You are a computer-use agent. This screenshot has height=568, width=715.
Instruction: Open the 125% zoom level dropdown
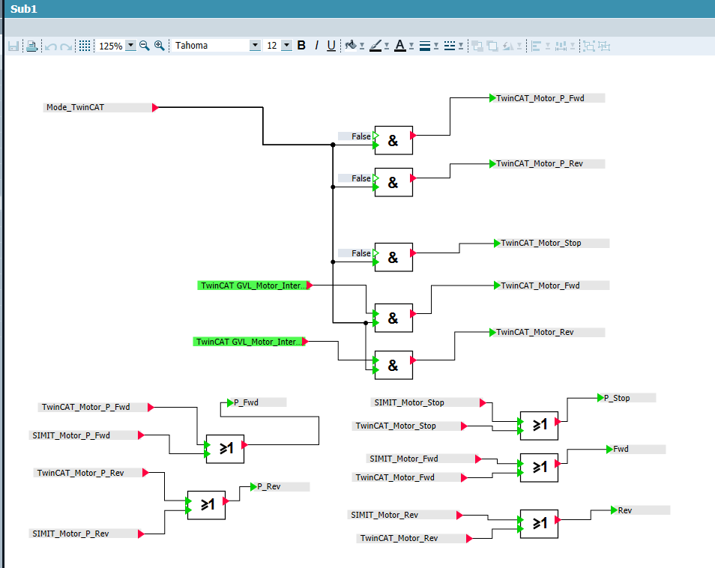(x=130, y=45)
